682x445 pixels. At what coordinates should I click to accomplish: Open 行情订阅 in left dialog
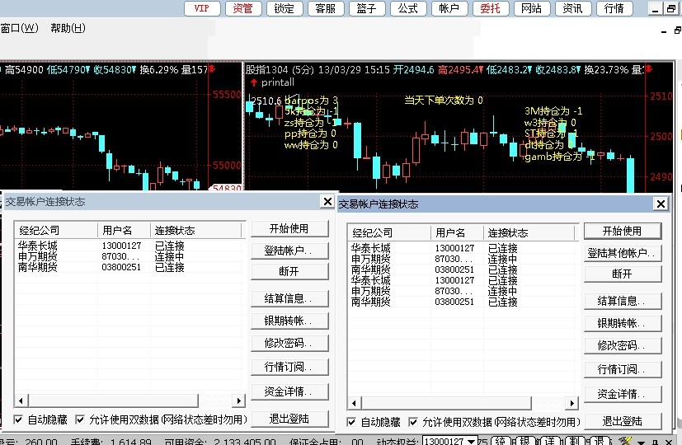coord(289,368)
